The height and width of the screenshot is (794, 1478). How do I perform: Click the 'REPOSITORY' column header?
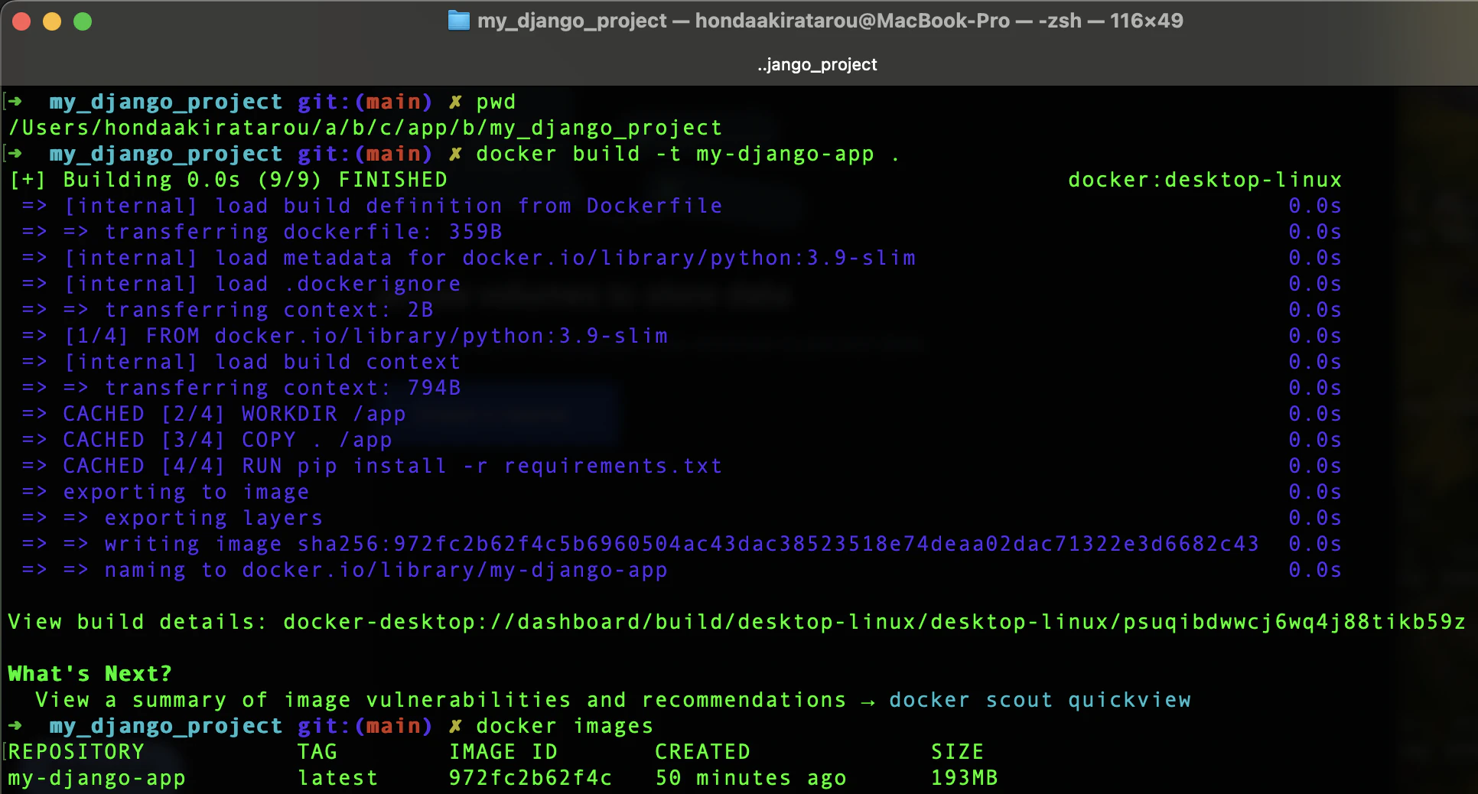click(77, 752)
